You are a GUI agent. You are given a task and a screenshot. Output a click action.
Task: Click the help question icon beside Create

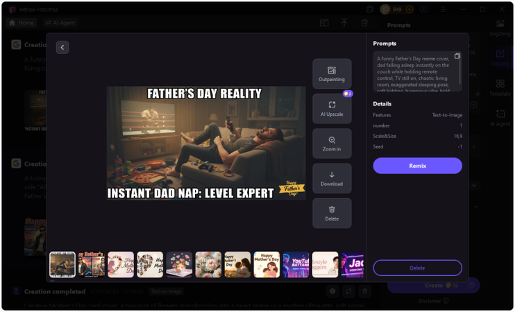(x=471, y=286)
